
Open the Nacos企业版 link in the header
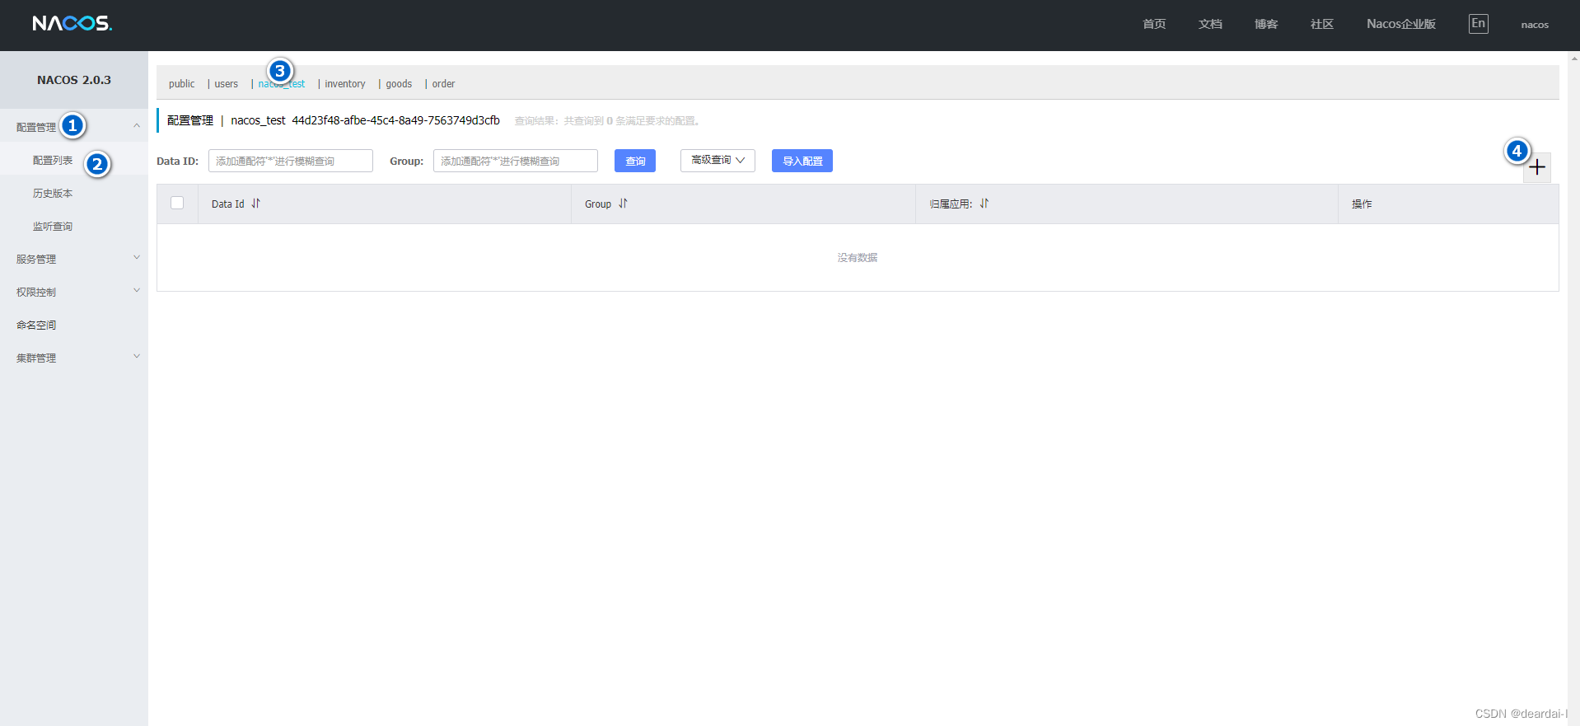[1401, 24]
